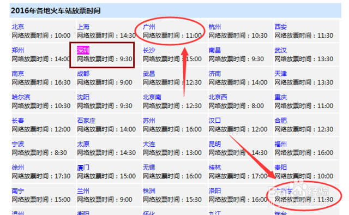The height and width of the screenshot is (215, 349).
Task: Open the 株洲 station link
Action: tap(149, 191)
